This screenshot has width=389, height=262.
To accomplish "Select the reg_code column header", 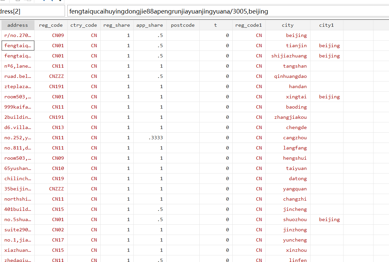I will point(51,25).
